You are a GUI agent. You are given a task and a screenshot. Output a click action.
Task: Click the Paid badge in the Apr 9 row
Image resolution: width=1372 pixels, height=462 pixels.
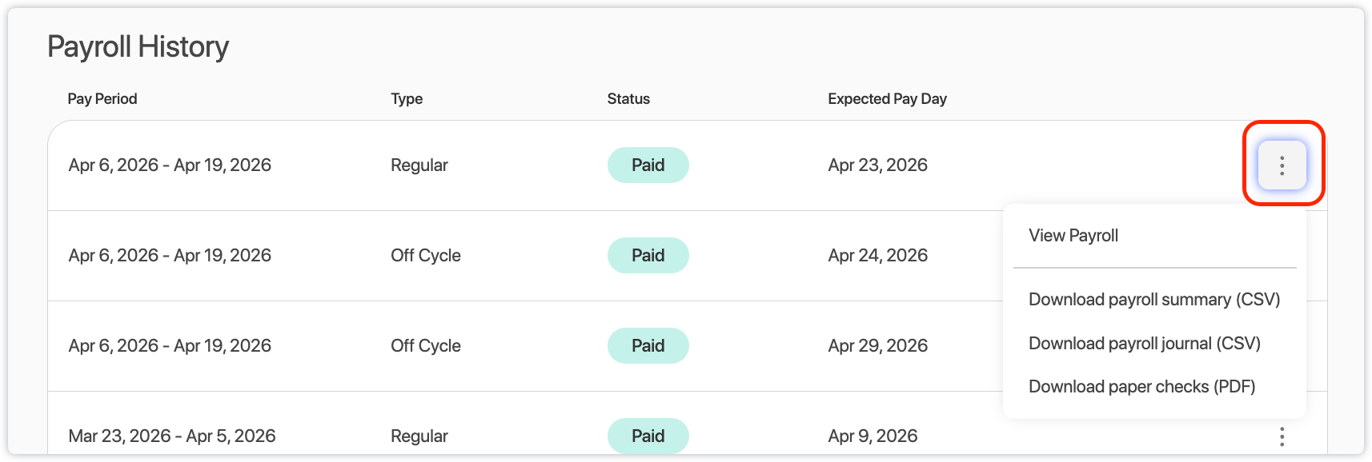click(648, 436)
